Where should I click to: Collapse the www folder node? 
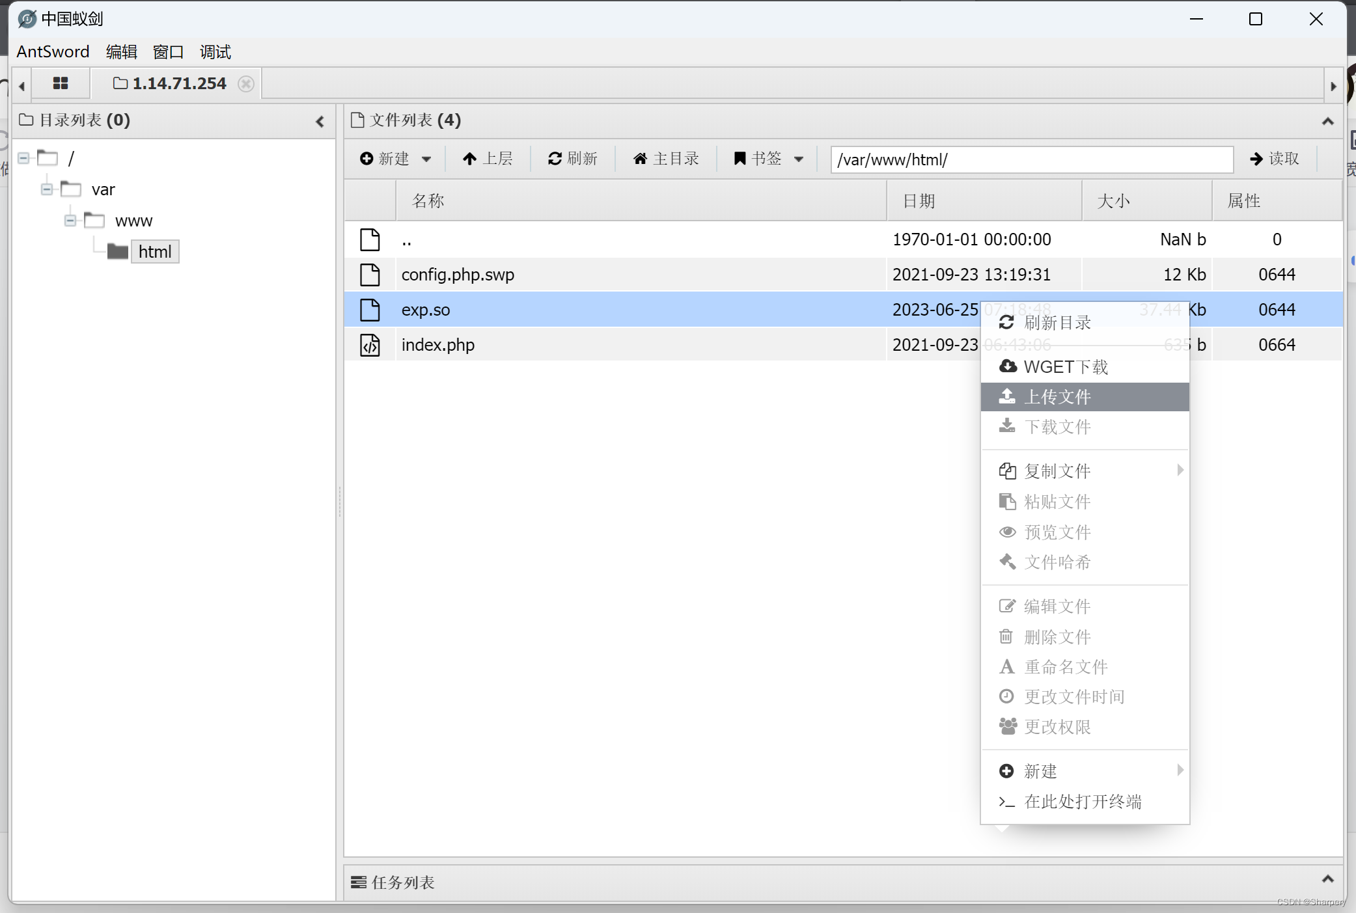[70, 221]
